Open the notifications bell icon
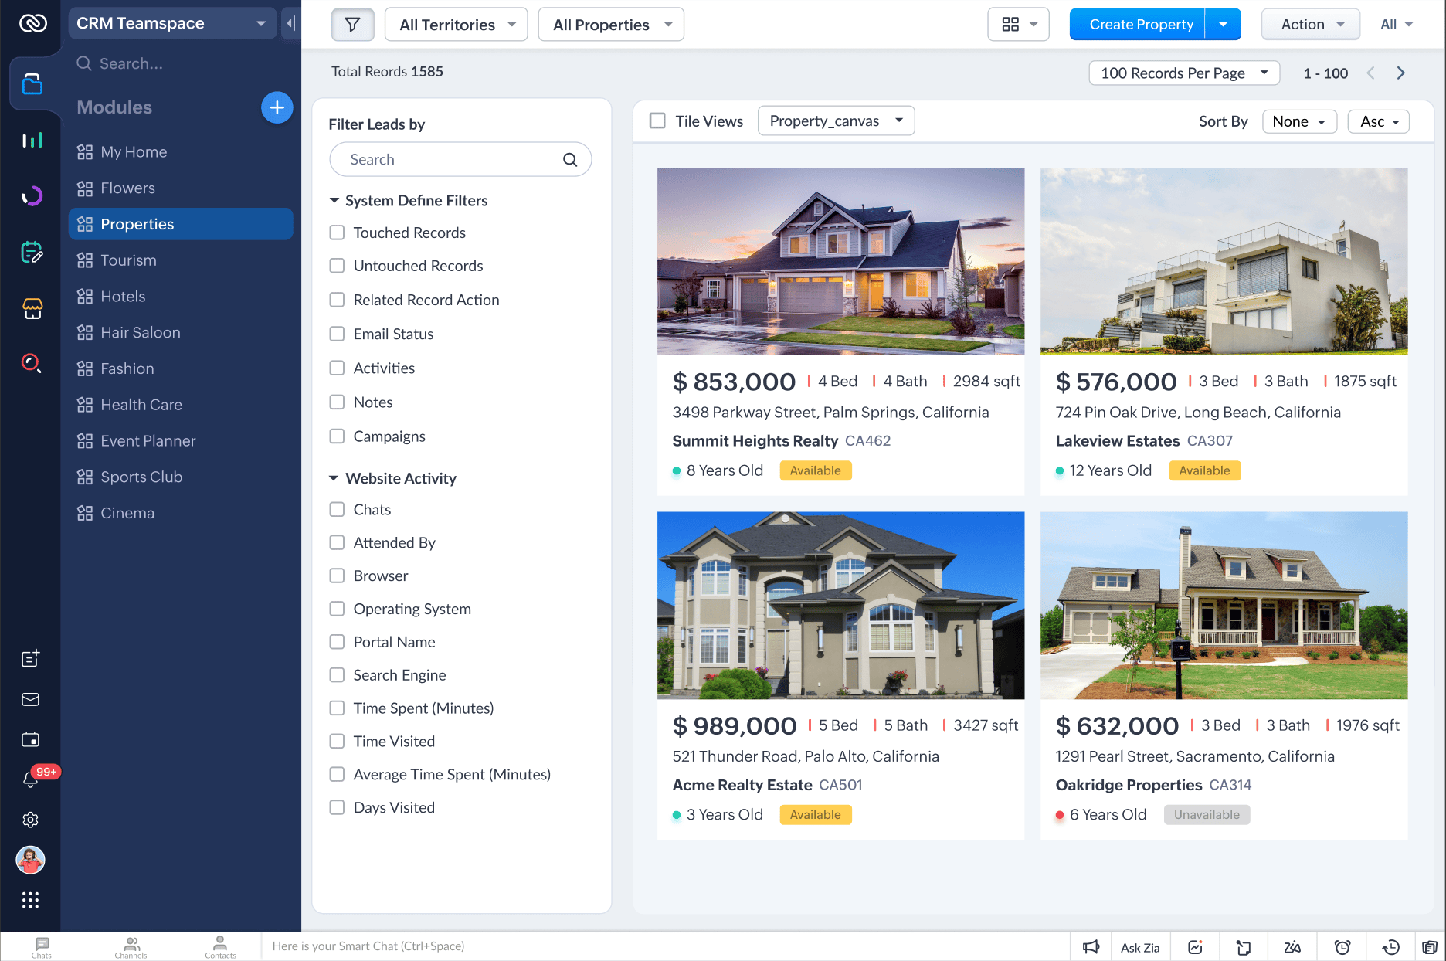This screenshot has width=1446, height=961. coord(30,779)
